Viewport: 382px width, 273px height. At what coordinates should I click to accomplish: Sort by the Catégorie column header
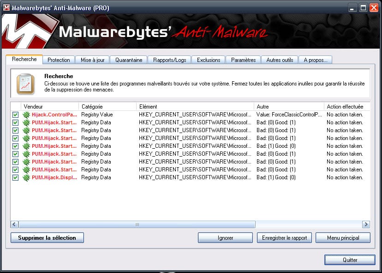pos(107,107)
